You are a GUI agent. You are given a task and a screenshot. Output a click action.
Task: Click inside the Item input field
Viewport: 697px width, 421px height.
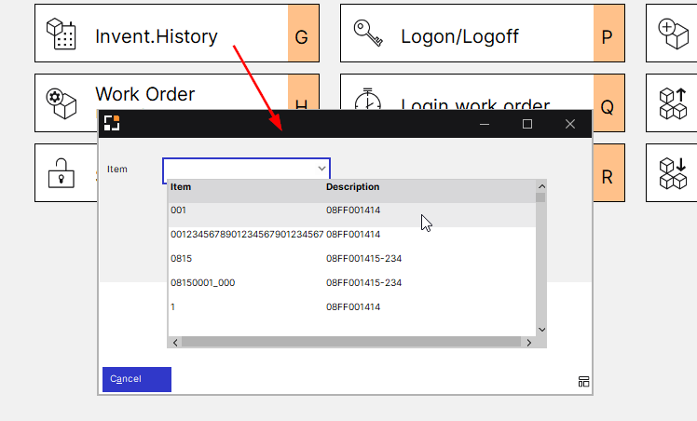238,170
